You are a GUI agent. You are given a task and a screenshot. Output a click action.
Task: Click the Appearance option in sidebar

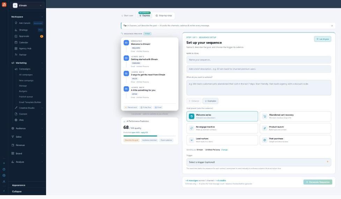tap(19, 185)
